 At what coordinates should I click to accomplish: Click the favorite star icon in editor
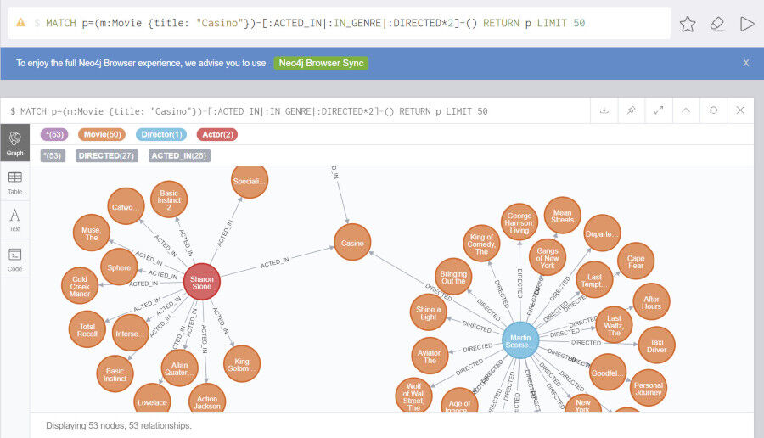(687, 24)
